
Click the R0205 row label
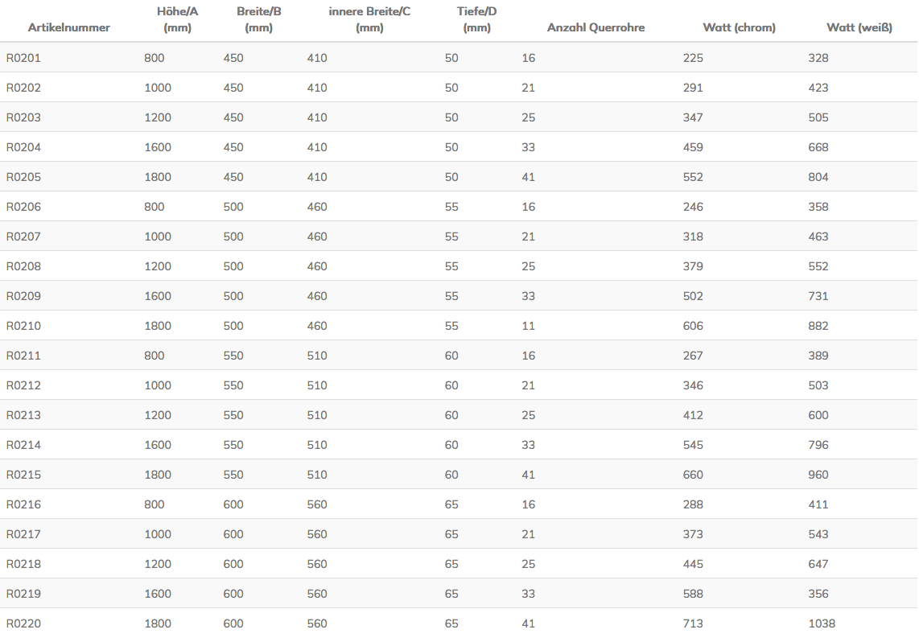[23, 177]
